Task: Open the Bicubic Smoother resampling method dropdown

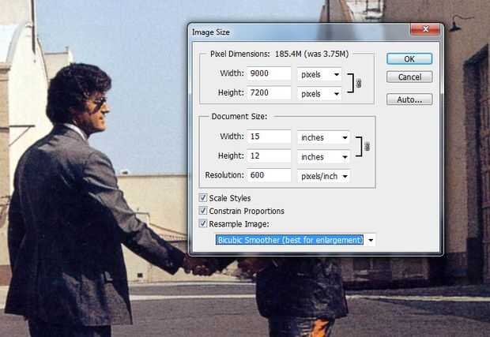Action: [x=295, y=240]
